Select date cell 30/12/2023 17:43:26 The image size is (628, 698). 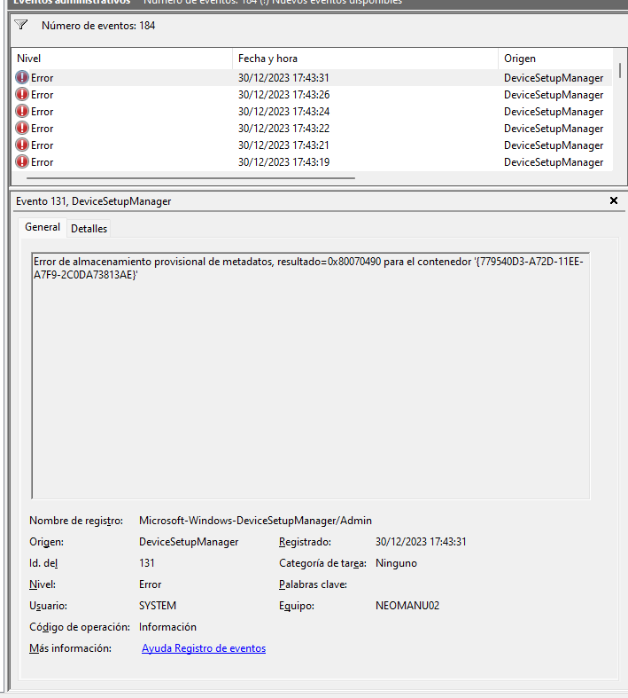click(283, 95)
